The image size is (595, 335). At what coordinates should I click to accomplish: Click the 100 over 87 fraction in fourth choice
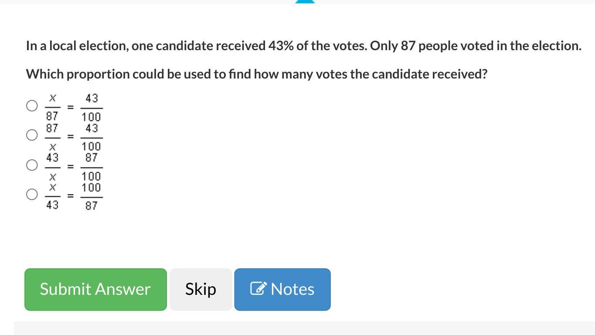[x=92, y=196]
